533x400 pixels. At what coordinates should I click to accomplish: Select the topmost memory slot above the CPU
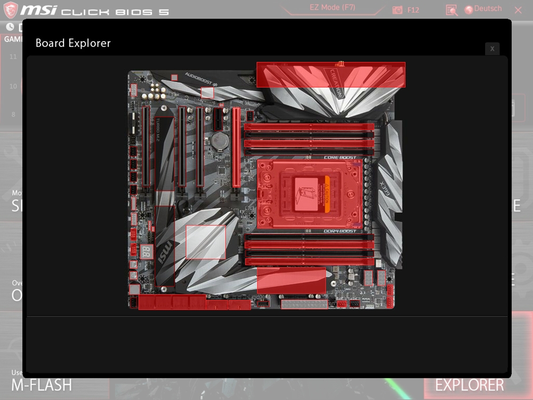click(309, 127)
